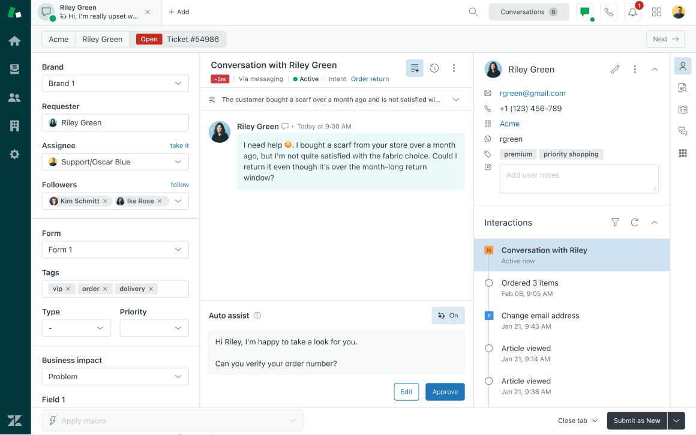This screenshot has height=435, width=696.
Task: Open the apps grid icon in right sidebar
Action: (x=683, y=153)
